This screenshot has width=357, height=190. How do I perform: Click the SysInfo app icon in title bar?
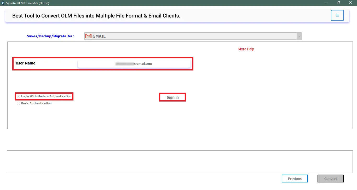[3, 3]
